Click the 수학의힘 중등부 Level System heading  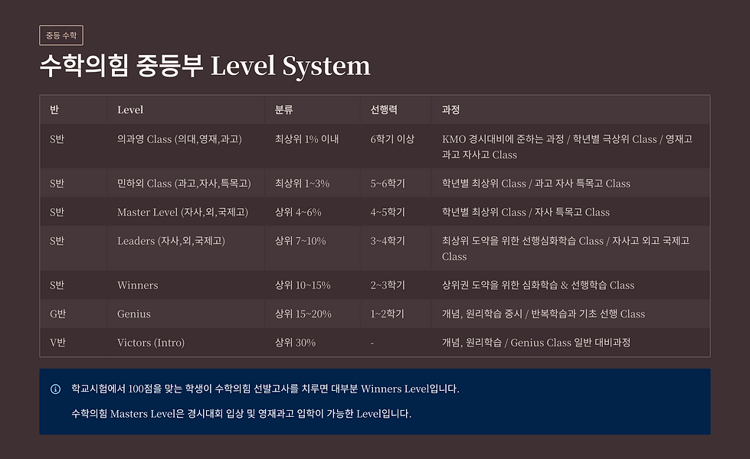(205, 66)
